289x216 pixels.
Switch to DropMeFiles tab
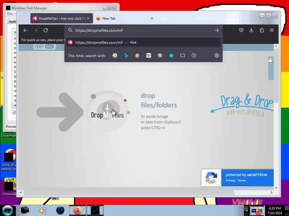point(62,18)
